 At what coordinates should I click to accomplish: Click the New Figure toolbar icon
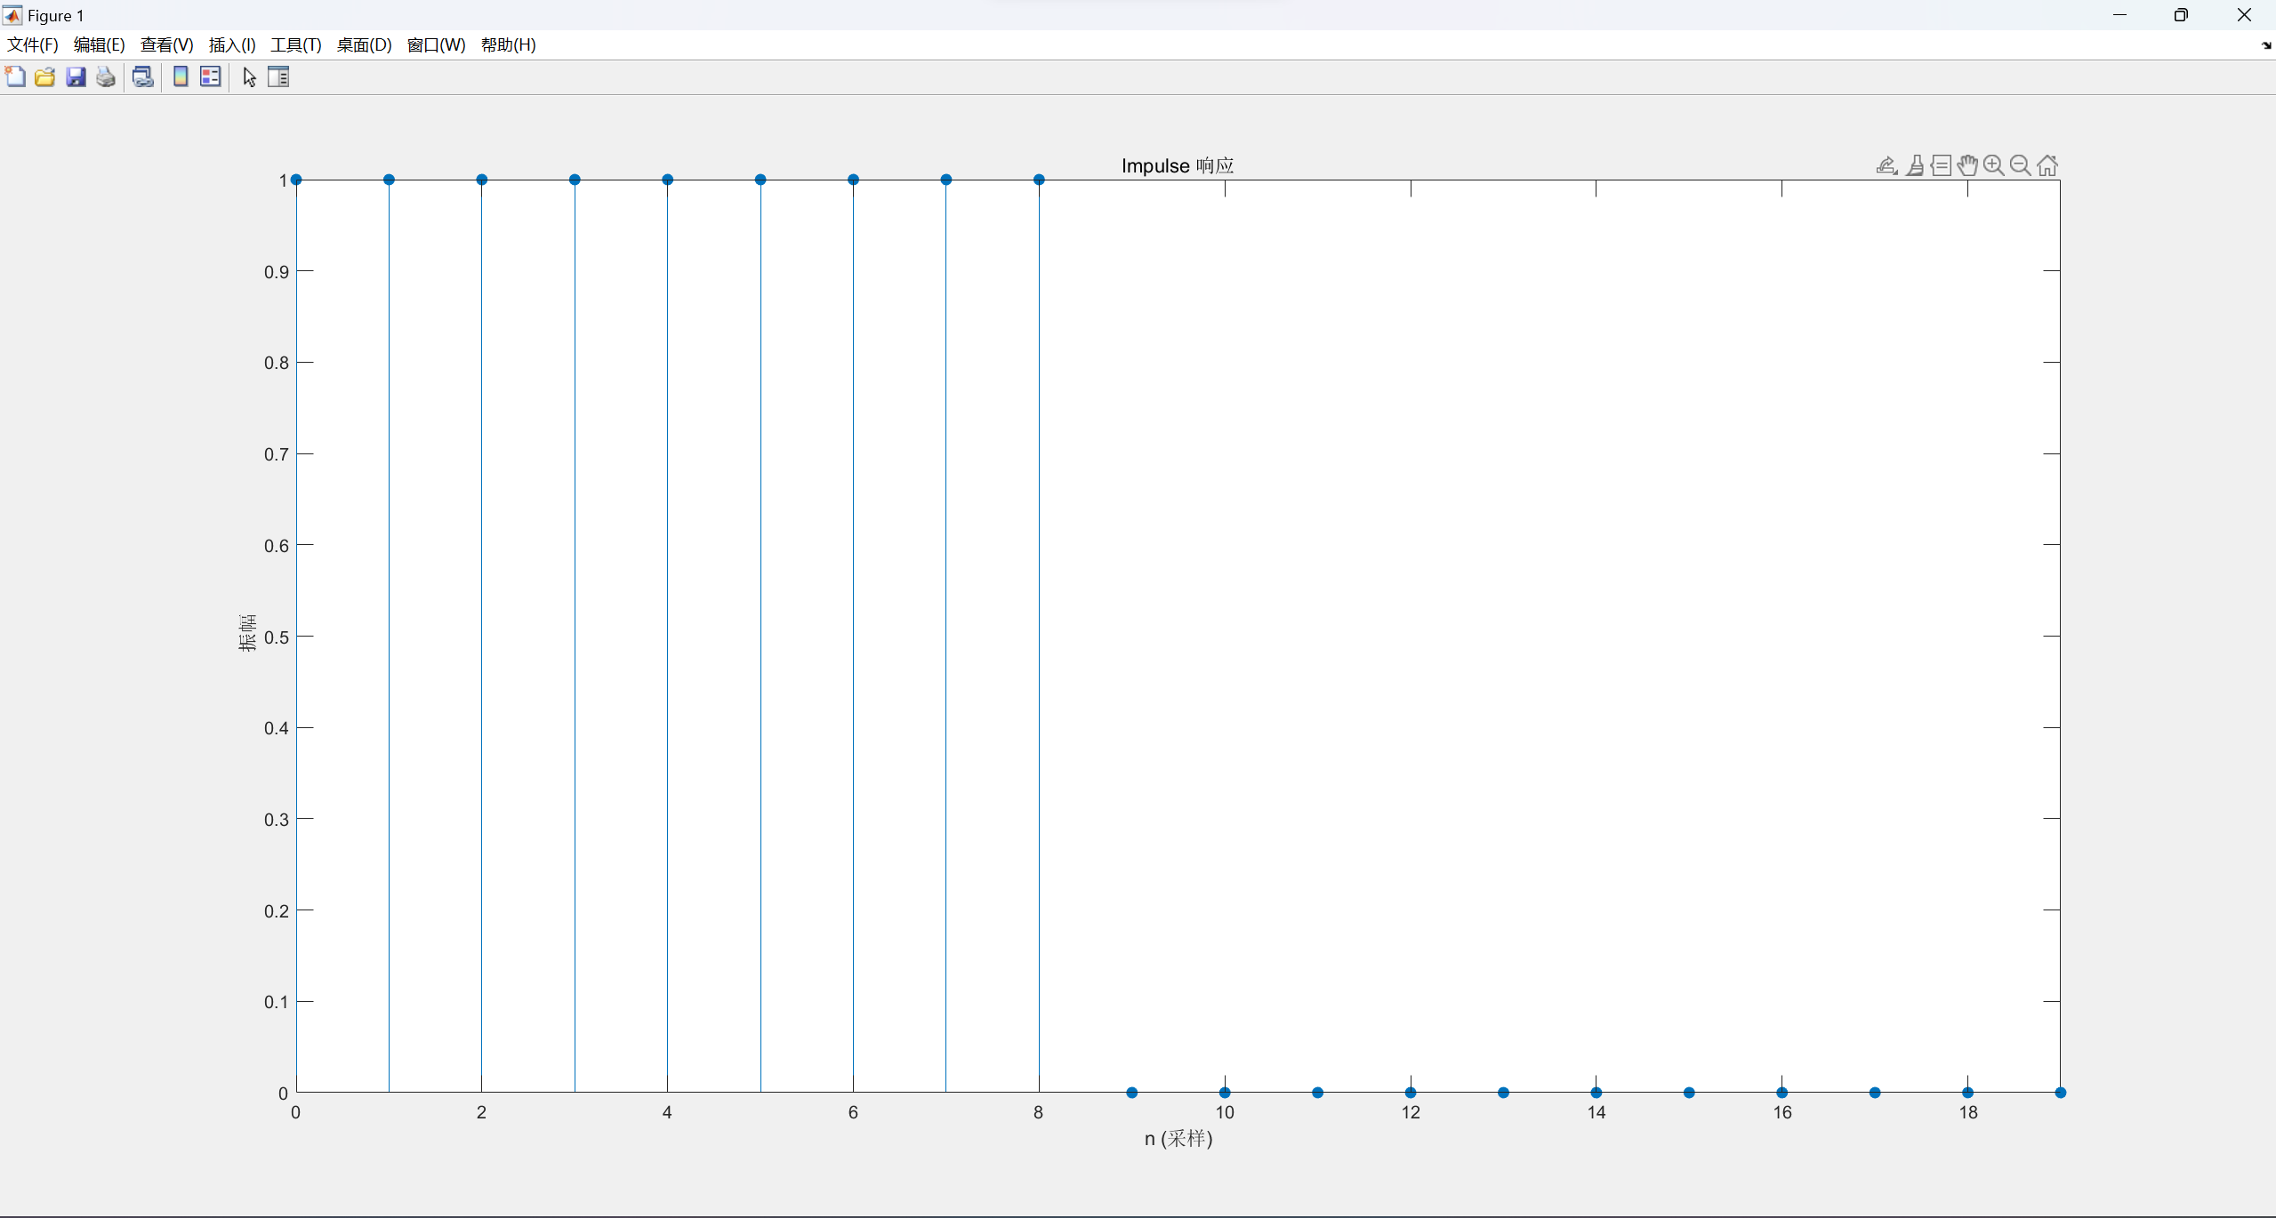[x=15, y=77]
